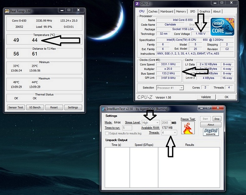246x195 pixels.
Task: Open About in IntelBurnTest
Action: [x=211, y=125]
